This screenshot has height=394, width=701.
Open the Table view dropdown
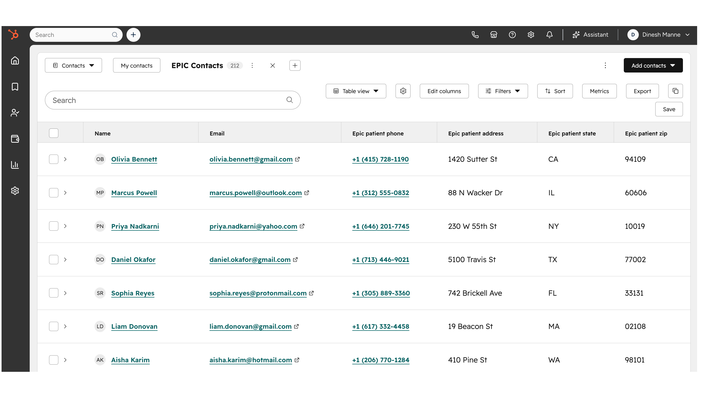pos(356,91)
